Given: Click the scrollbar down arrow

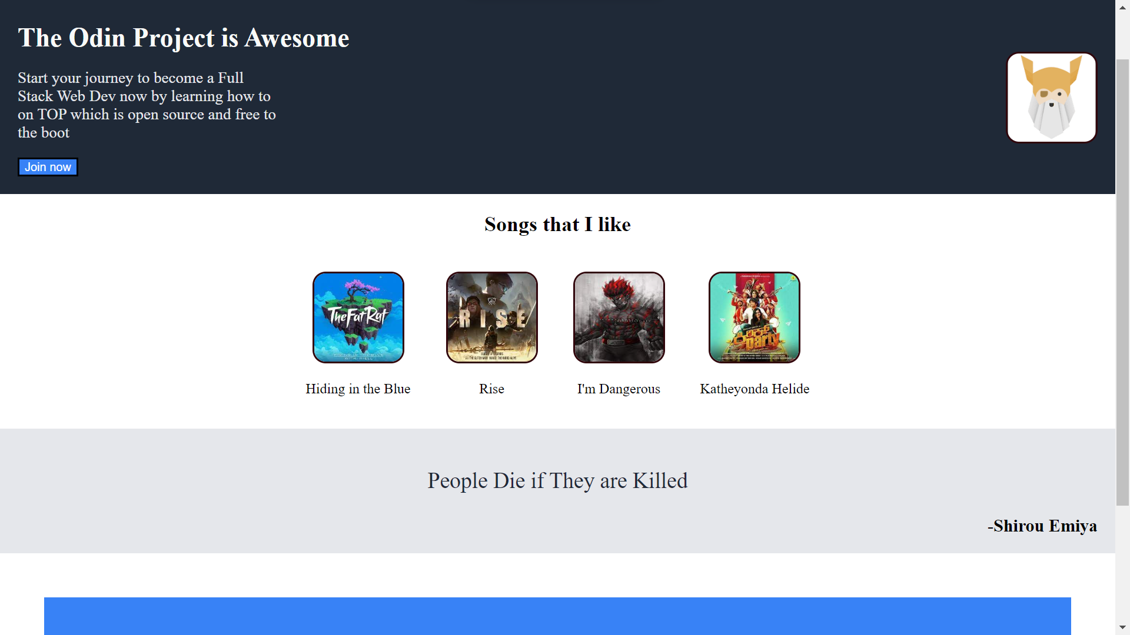Looking at the screenshot, I should click(1123, 628).
